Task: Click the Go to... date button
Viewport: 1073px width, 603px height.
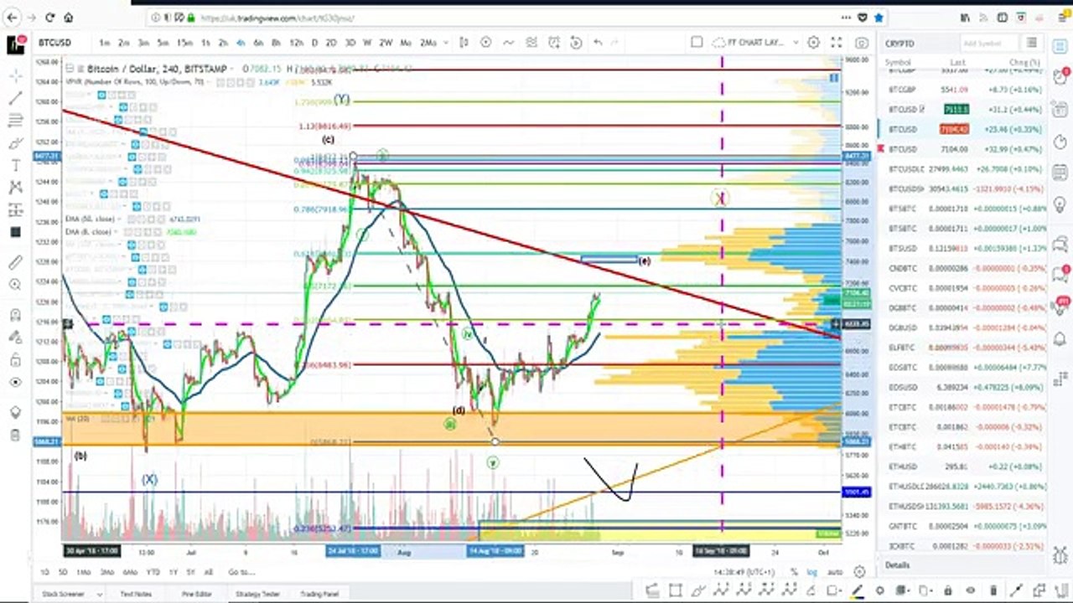Action: (241, 572)
